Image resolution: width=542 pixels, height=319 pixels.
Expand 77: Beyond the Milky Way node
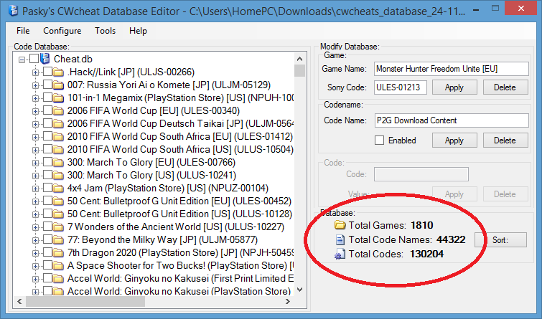[x=36, y=239]
